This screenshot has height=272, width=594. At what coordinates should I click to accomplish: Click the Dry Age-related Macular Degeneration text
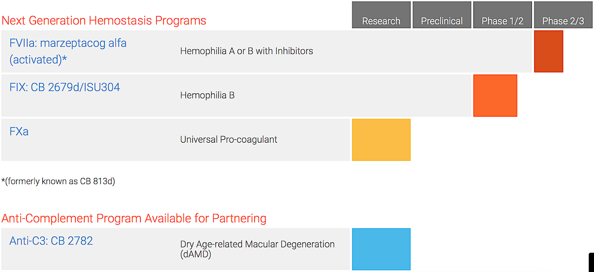(257, 245)
